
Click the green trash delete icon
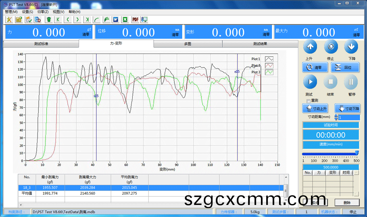49,19
